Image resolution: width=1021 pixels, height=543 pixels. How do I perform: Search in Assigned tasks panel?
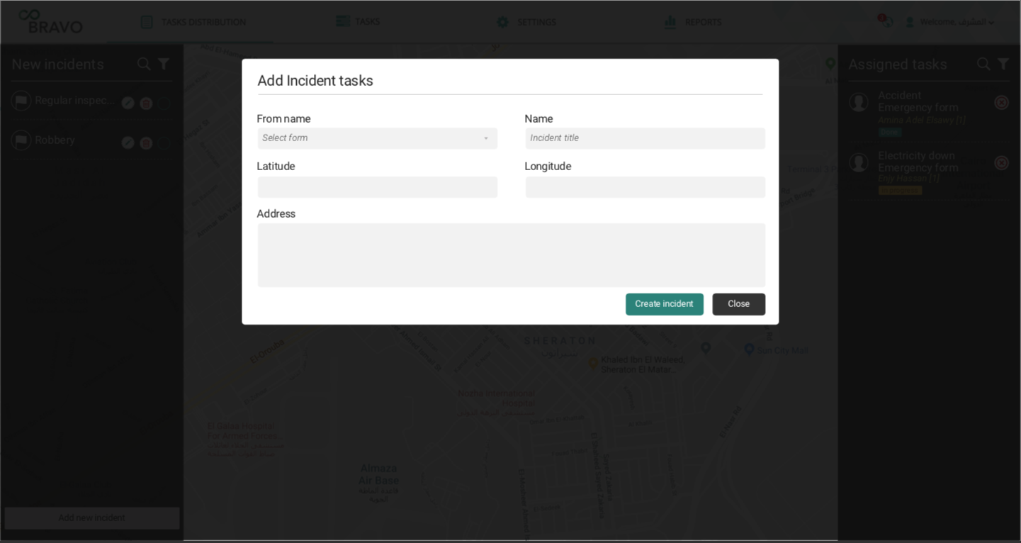coord(983,65)
